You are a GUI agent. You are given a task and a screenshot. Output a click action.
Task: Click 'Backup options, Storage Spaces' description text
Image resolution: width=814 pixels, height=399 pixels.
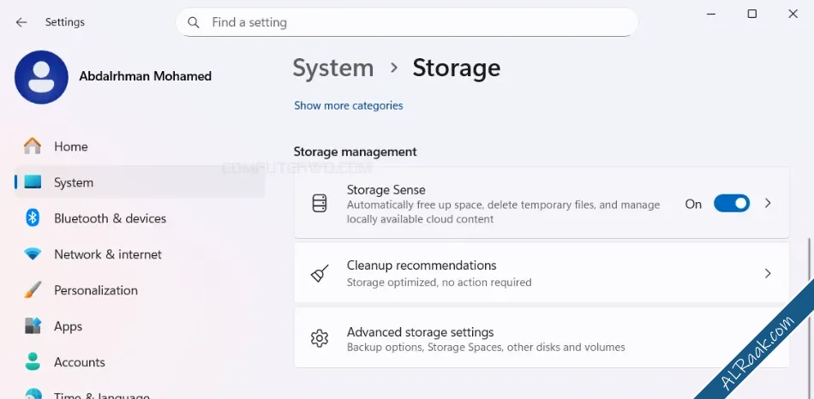coord(486,347)
